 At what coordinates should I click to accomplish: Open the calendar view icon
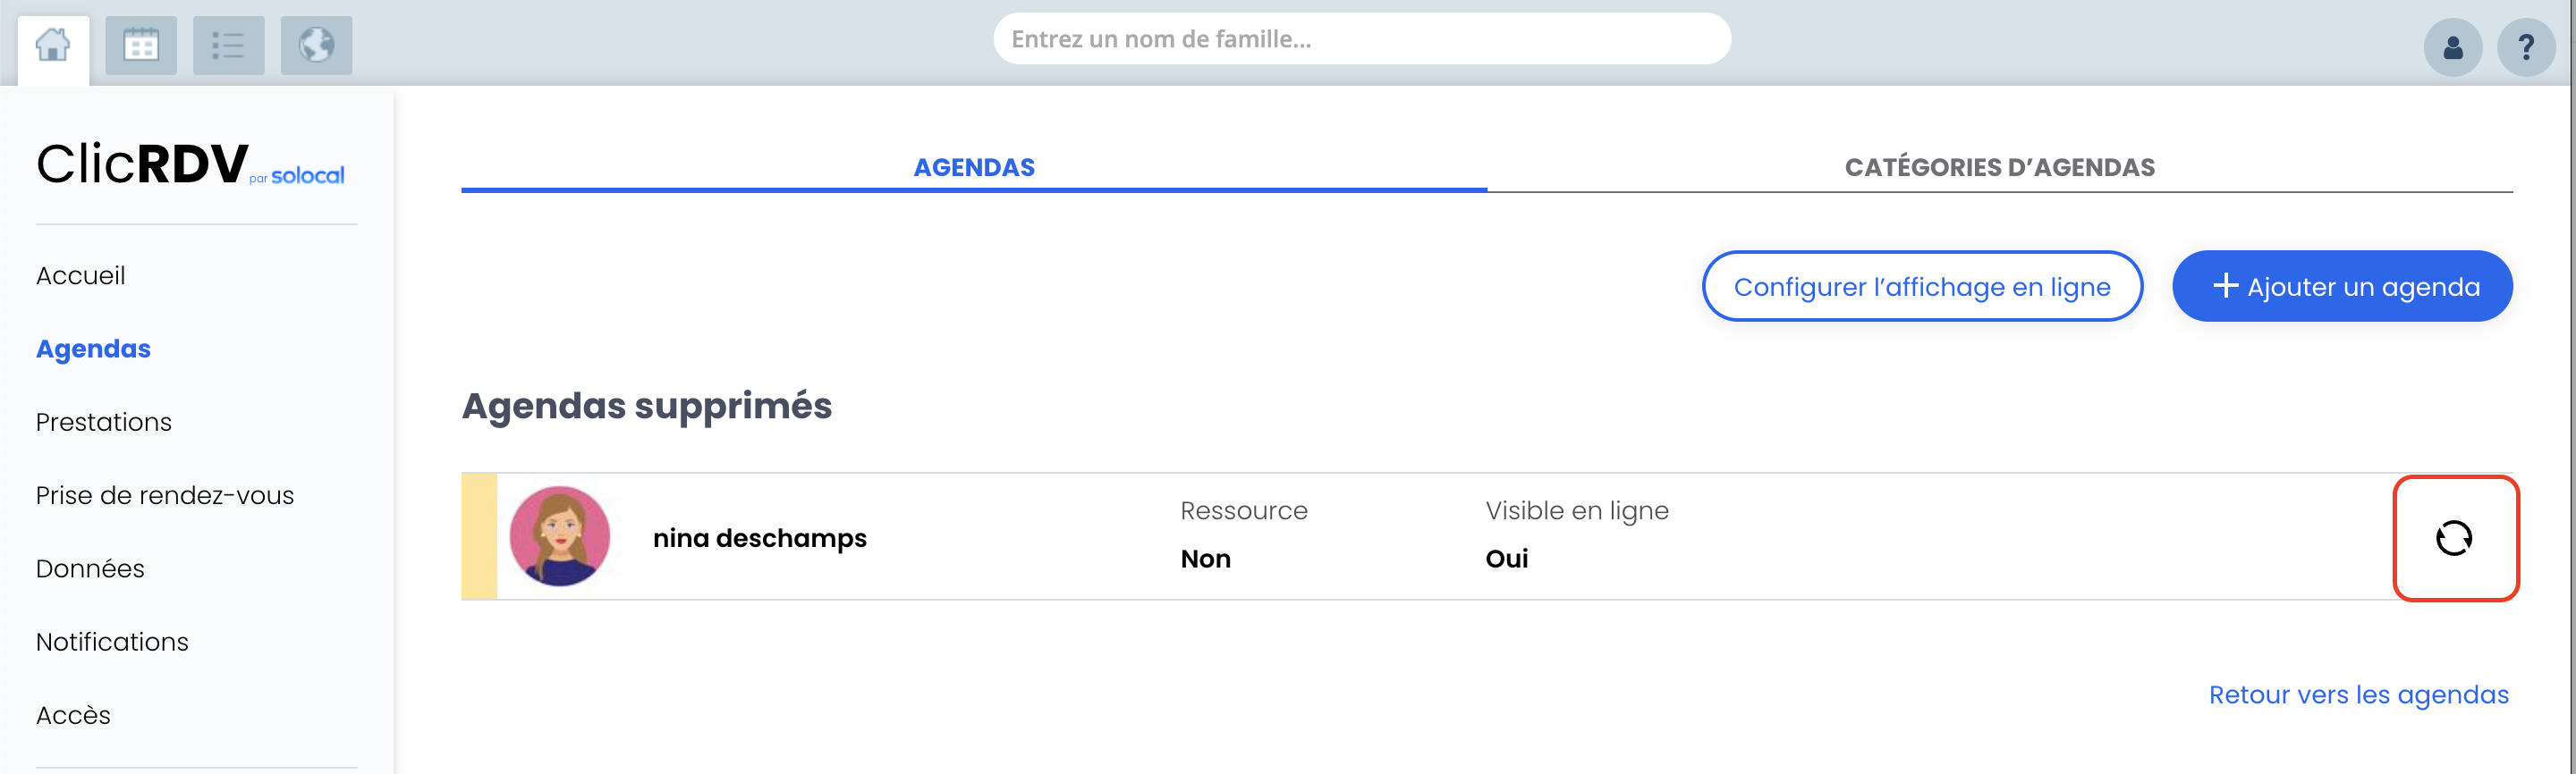[141, 46]
